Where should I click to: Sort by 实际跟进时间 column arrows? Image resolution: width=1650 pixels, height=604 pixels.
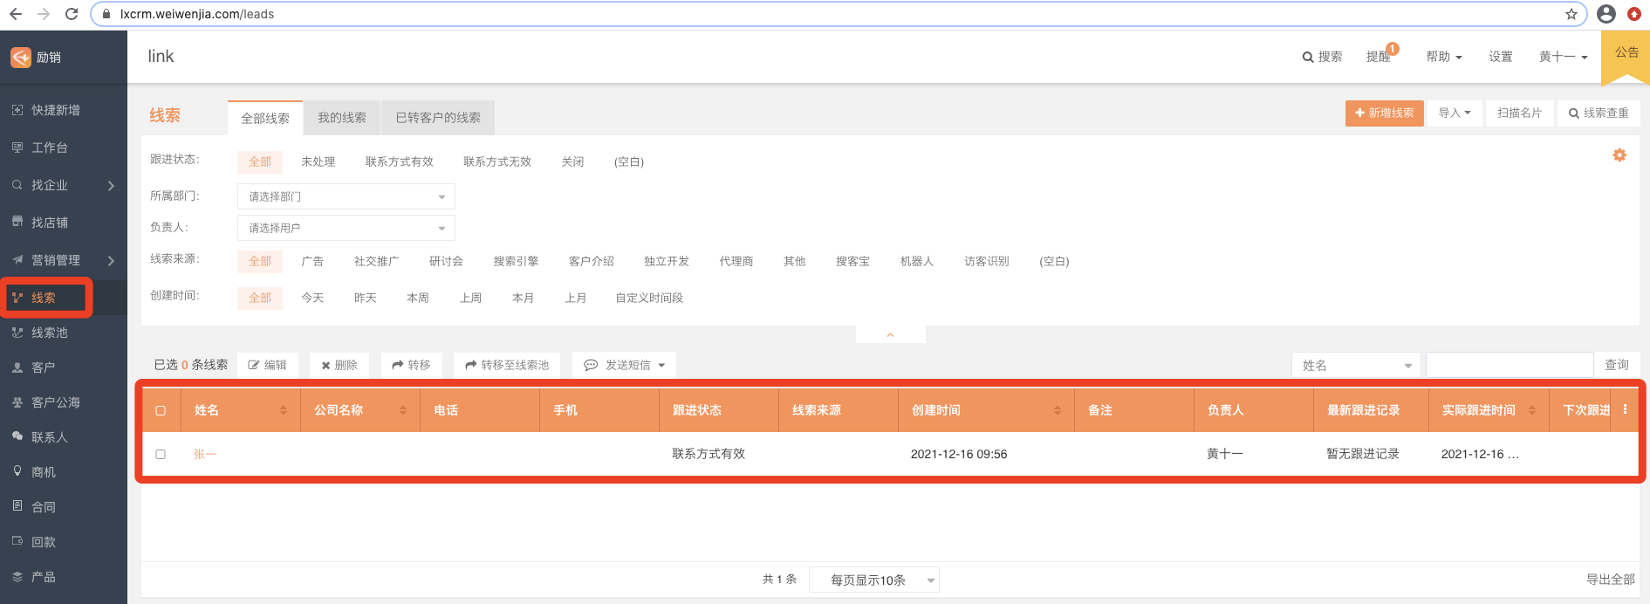pyautogui.click(x=1532, y=410)
